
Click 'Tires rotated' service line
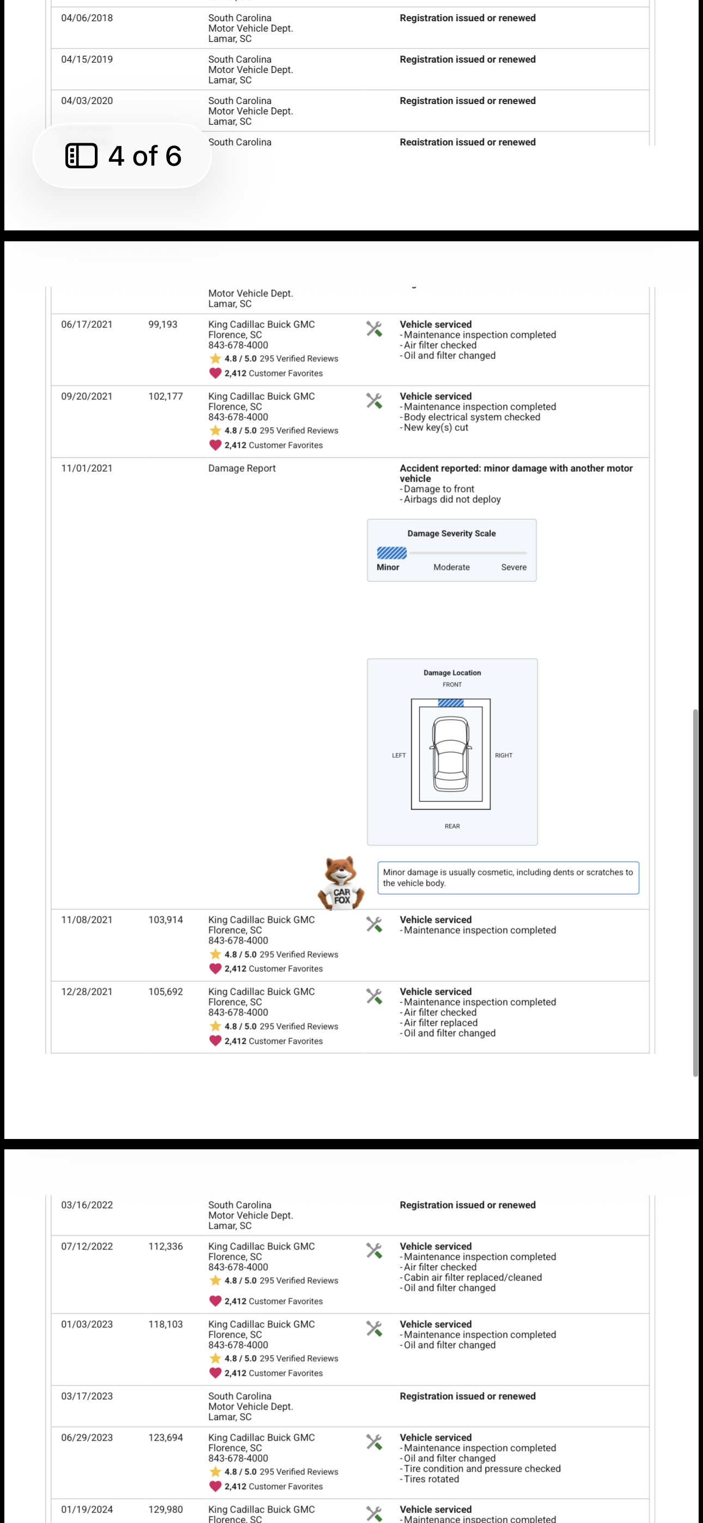point(429,1479)
